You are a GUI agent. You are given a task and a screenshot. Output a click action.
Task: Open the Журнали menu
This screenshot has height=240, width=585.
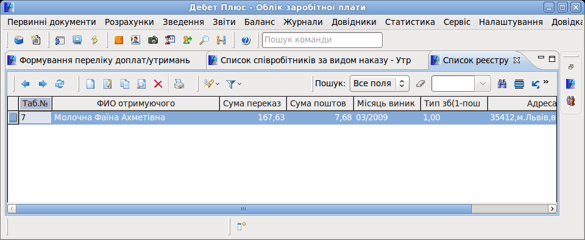click(x=303, y=22)
